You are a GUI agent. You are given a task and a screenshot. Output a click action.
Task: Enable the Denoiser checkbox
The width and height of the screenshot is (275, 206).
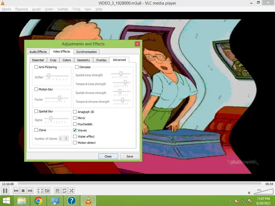point(77,67)
